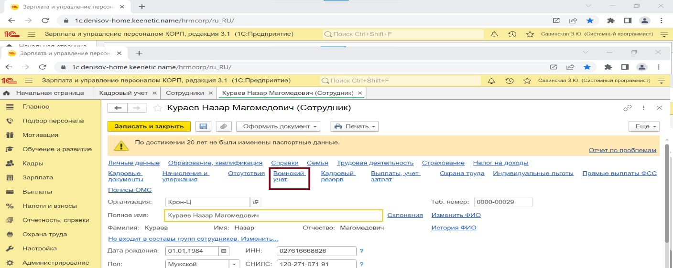This screenshot has height=268, width=673.
Task: Go back using the left arrow in form header
Action: pyautogui.click(x=118, y=108)
